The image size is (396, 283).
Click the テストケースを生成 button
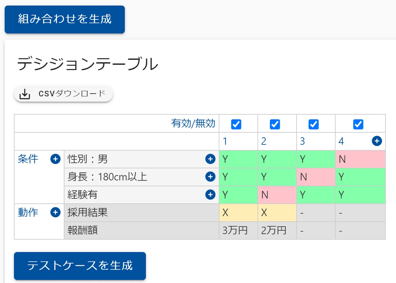pyautogui.click(x=80, y=266)
